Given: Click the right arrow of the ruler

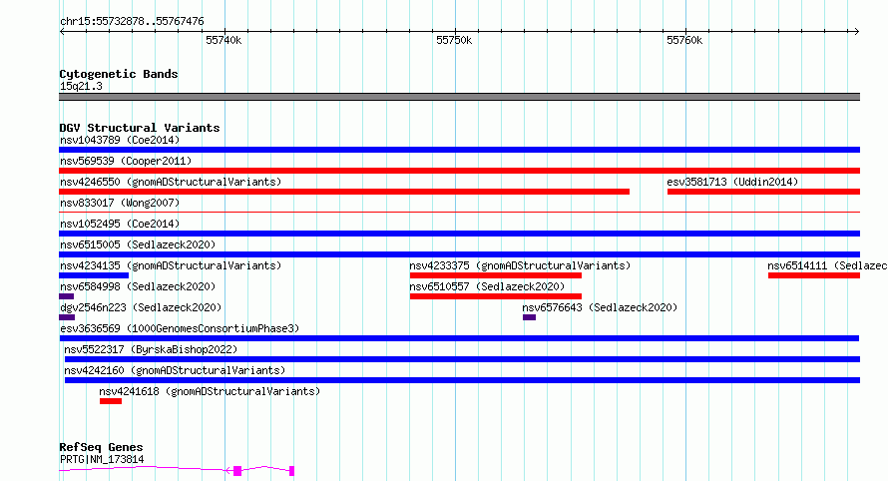Looking at the screenshot, I should point(857,31).
